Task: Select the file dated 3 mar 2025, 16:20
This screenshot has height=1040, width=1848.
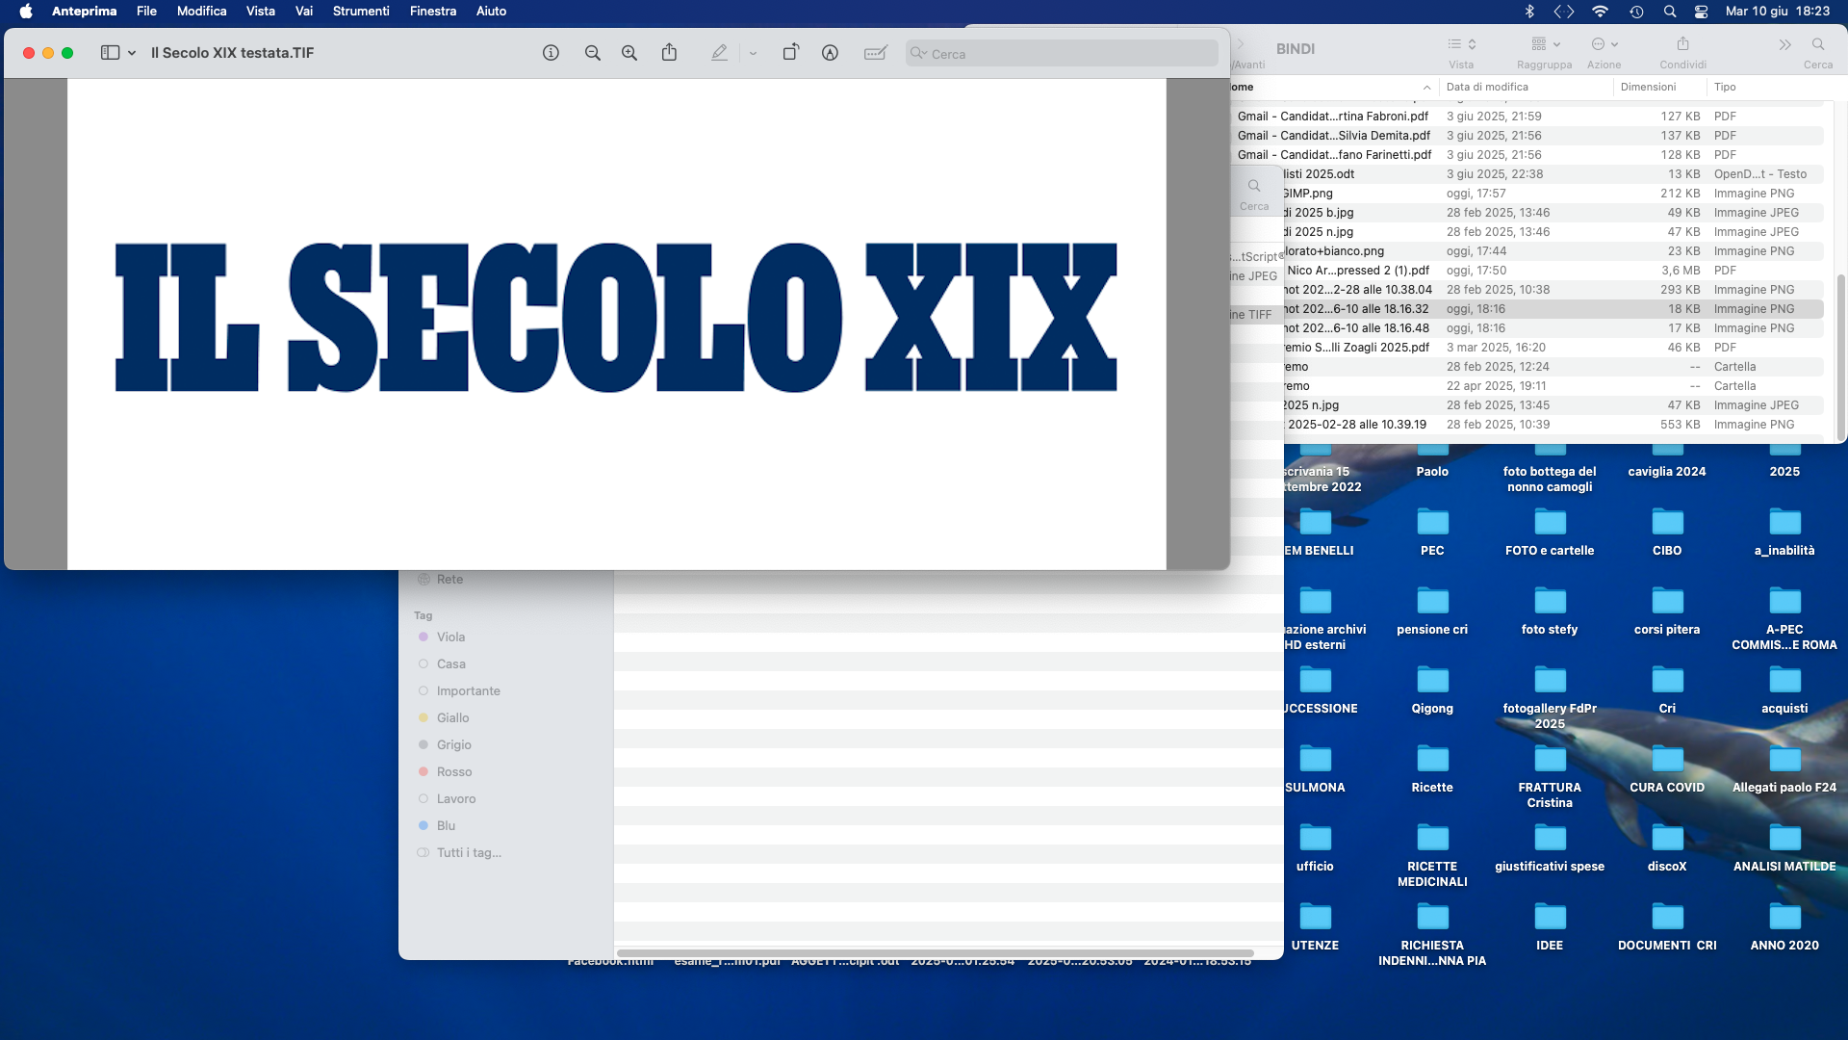Action: click(x=1552, y=348)
